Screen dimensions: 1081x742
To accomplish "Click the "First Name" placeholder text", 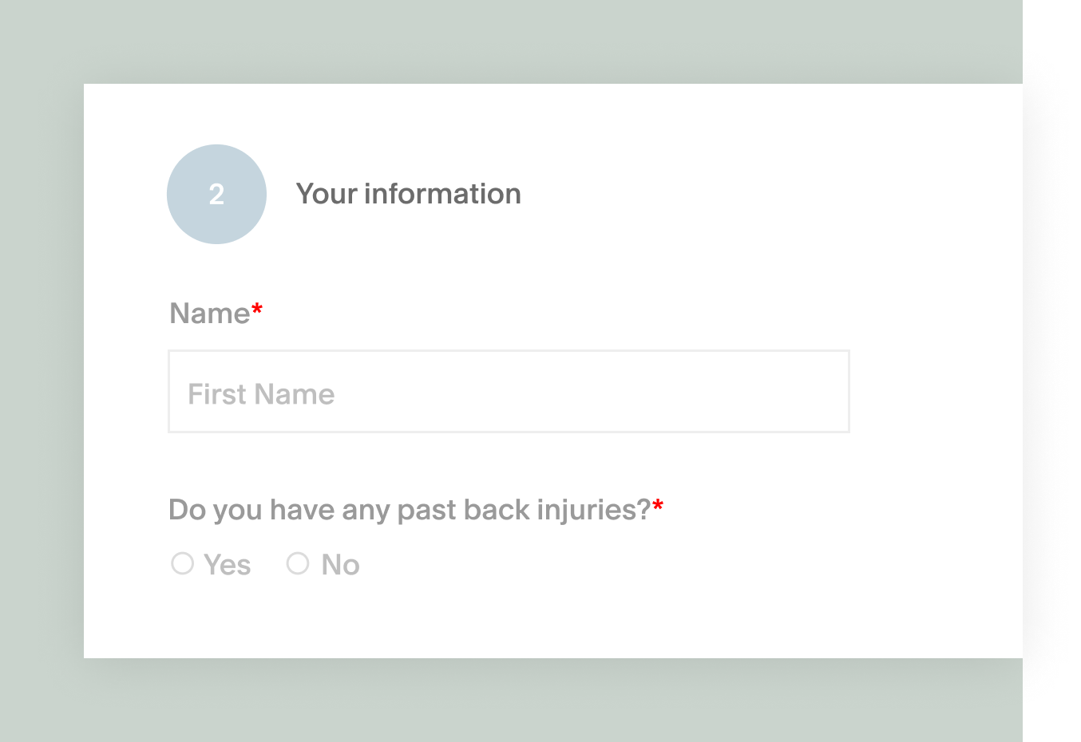I will [261, 394].
